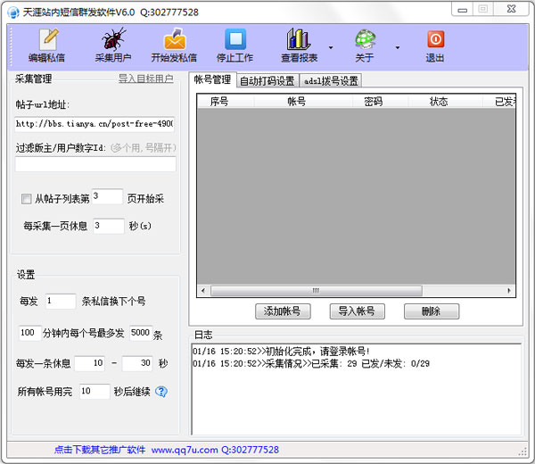Click the 删除 button

[432, 311]
